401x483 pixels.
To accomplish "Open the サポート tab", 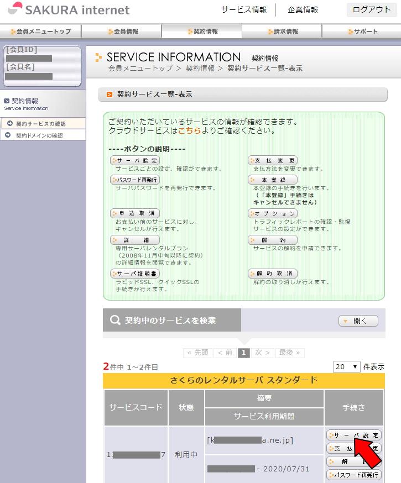I will [362, 32].
